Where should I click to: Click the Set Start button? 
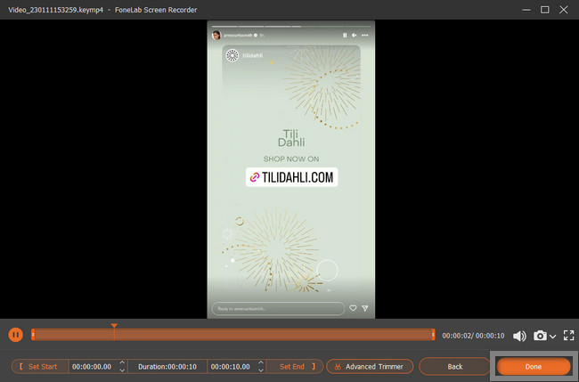coord(40,367)
